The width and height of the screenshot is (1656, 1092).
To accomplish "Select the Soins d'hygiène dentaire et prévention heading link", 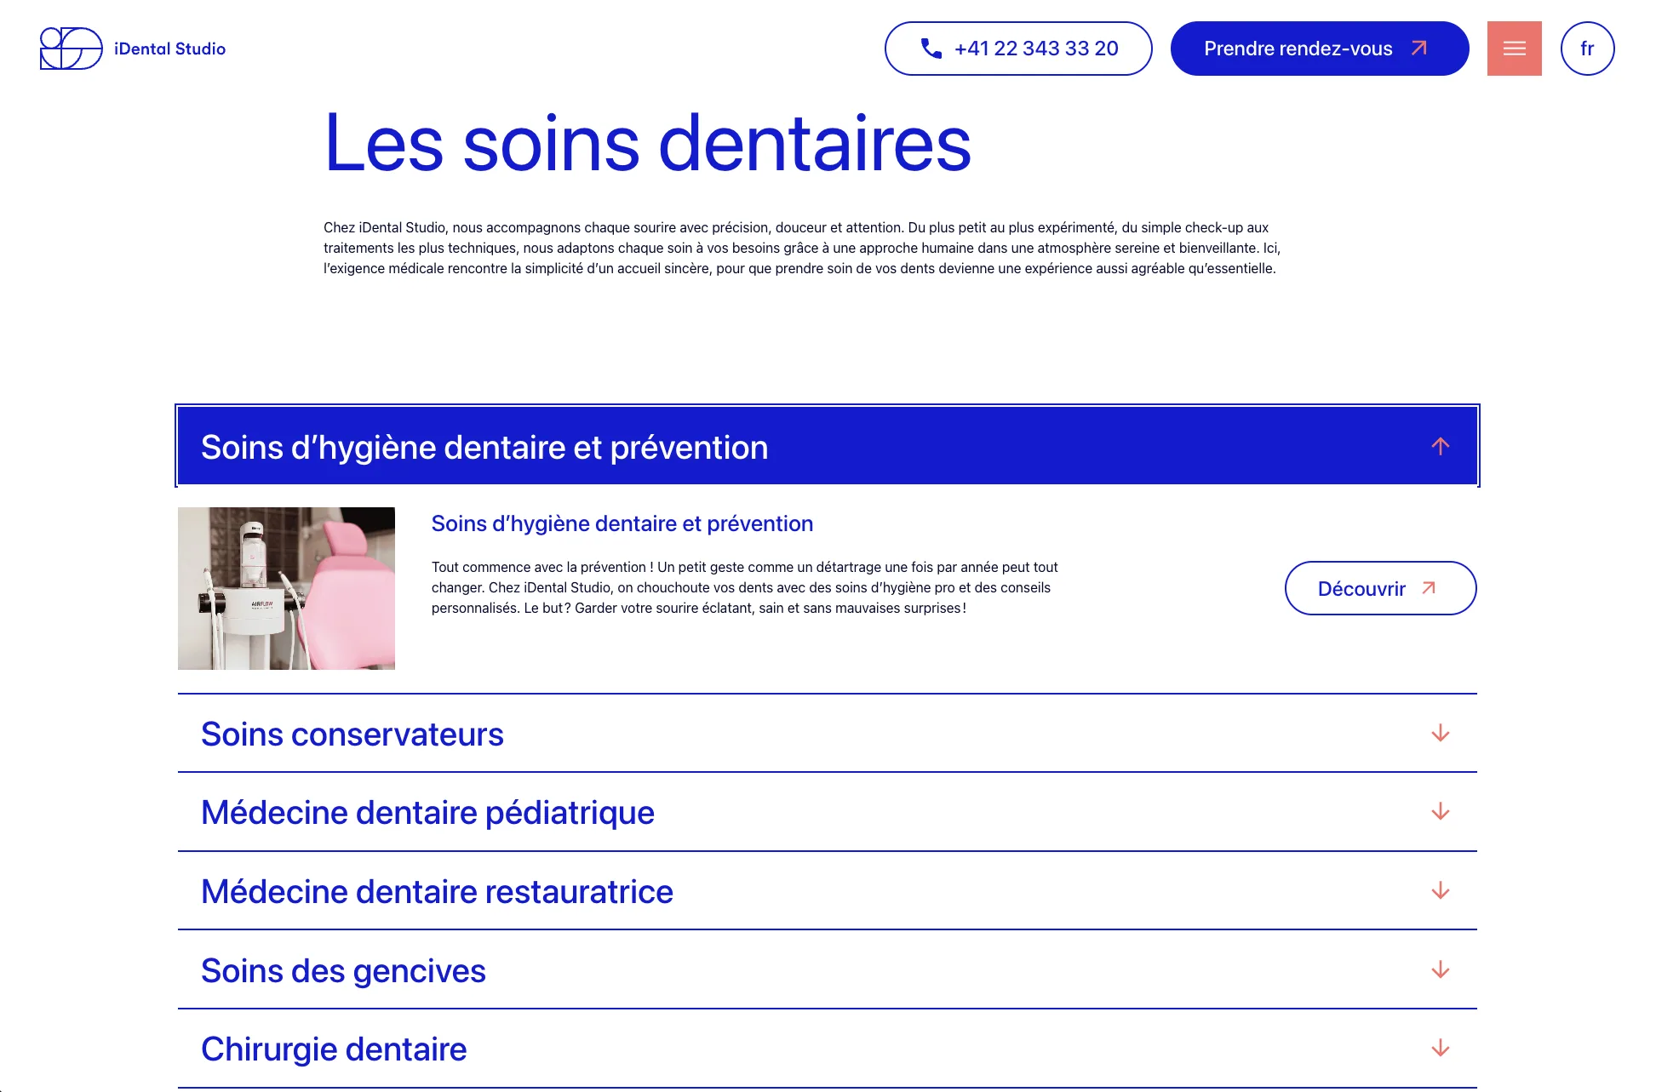I will coord(622,523).
